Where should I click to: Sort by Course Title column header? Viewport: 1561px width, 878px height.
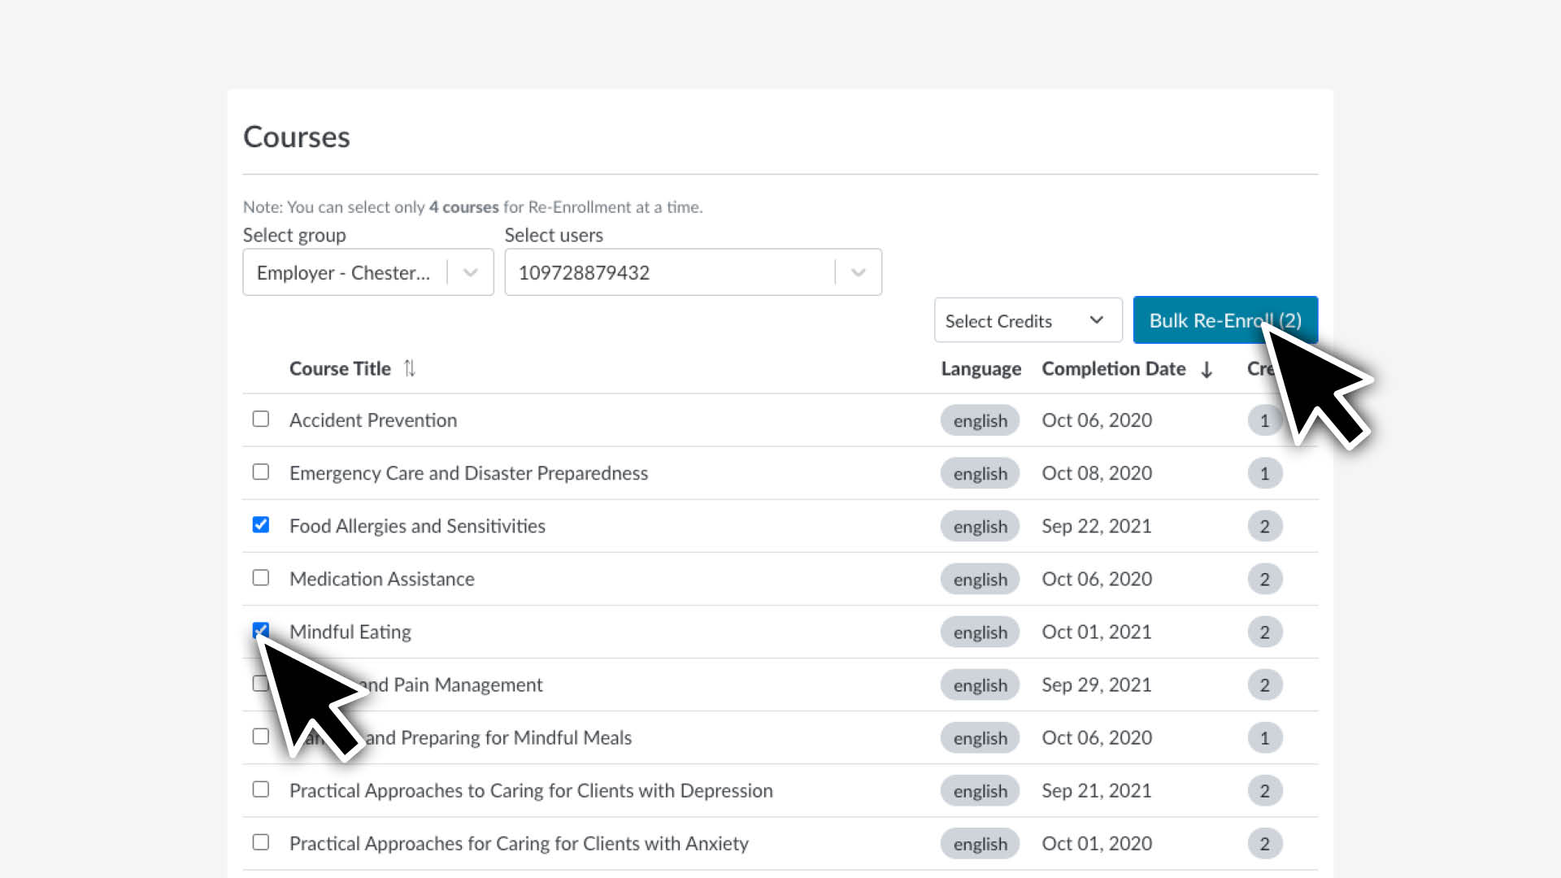point(340,368)
